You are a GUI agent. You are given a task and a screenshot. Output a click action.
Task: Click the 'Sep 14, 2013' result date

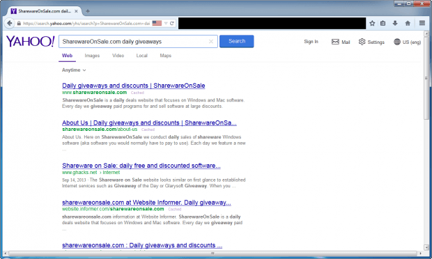74,180
